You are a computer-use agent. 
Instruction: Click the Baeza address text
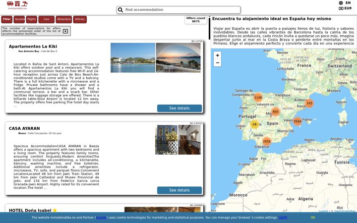click(x=40, y=133)
